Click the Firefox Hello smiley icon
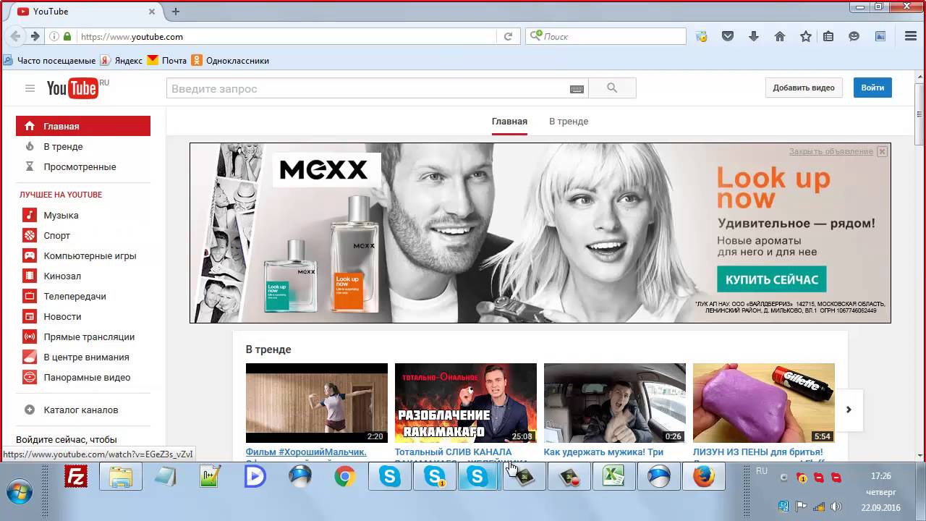The height and width of the screenshot is (521, 926). point(854,36)
